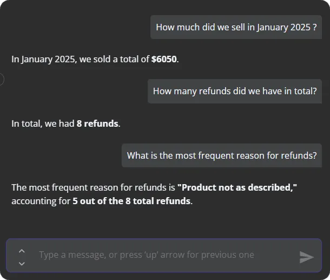Click the send message paper plane icon
330x280 pixels.
click(x=307, y=257)
